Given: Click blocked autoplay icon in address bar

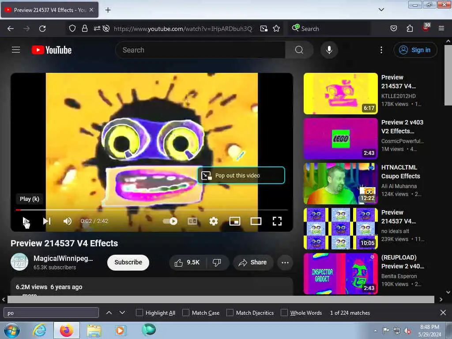Looking at the screenshot, I should [106, 28].
